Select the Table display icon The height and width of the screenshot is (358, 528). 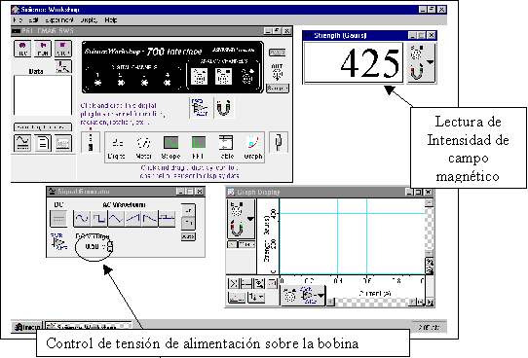[226, 147]
